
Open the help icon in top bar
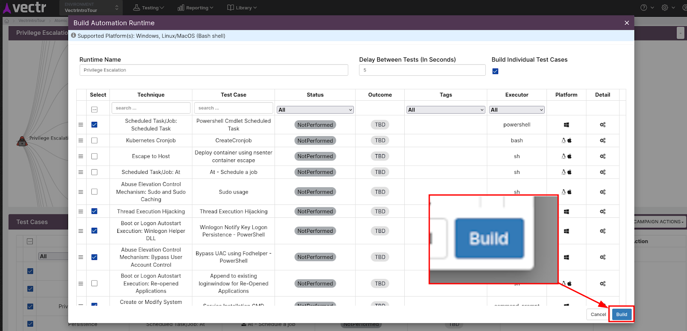pos(643,8)
